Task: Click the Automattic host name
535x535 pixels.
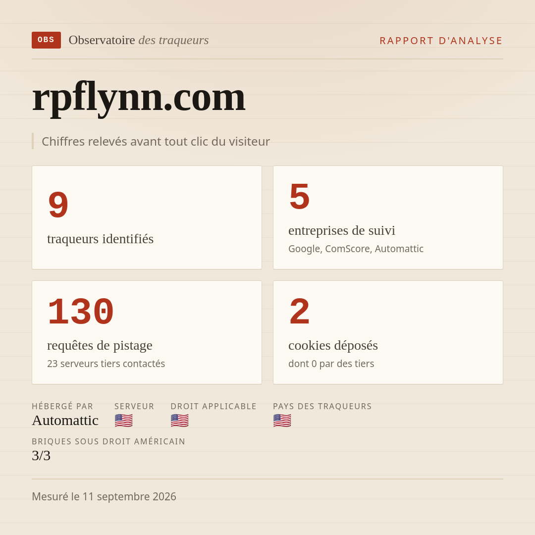Action: (x=65, y=421)
